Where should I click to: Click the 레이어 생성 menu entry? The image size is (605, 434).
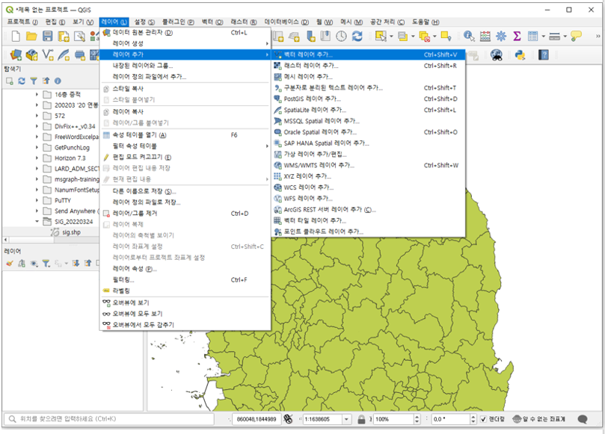tap(185, 43)
